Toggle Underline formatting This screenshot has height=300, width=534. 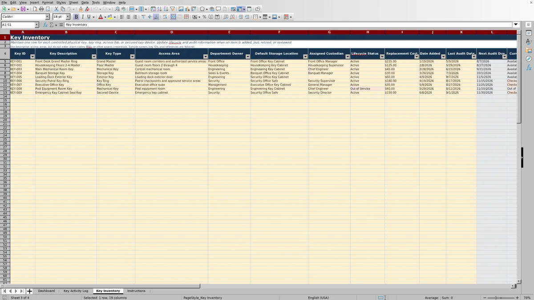89,17
